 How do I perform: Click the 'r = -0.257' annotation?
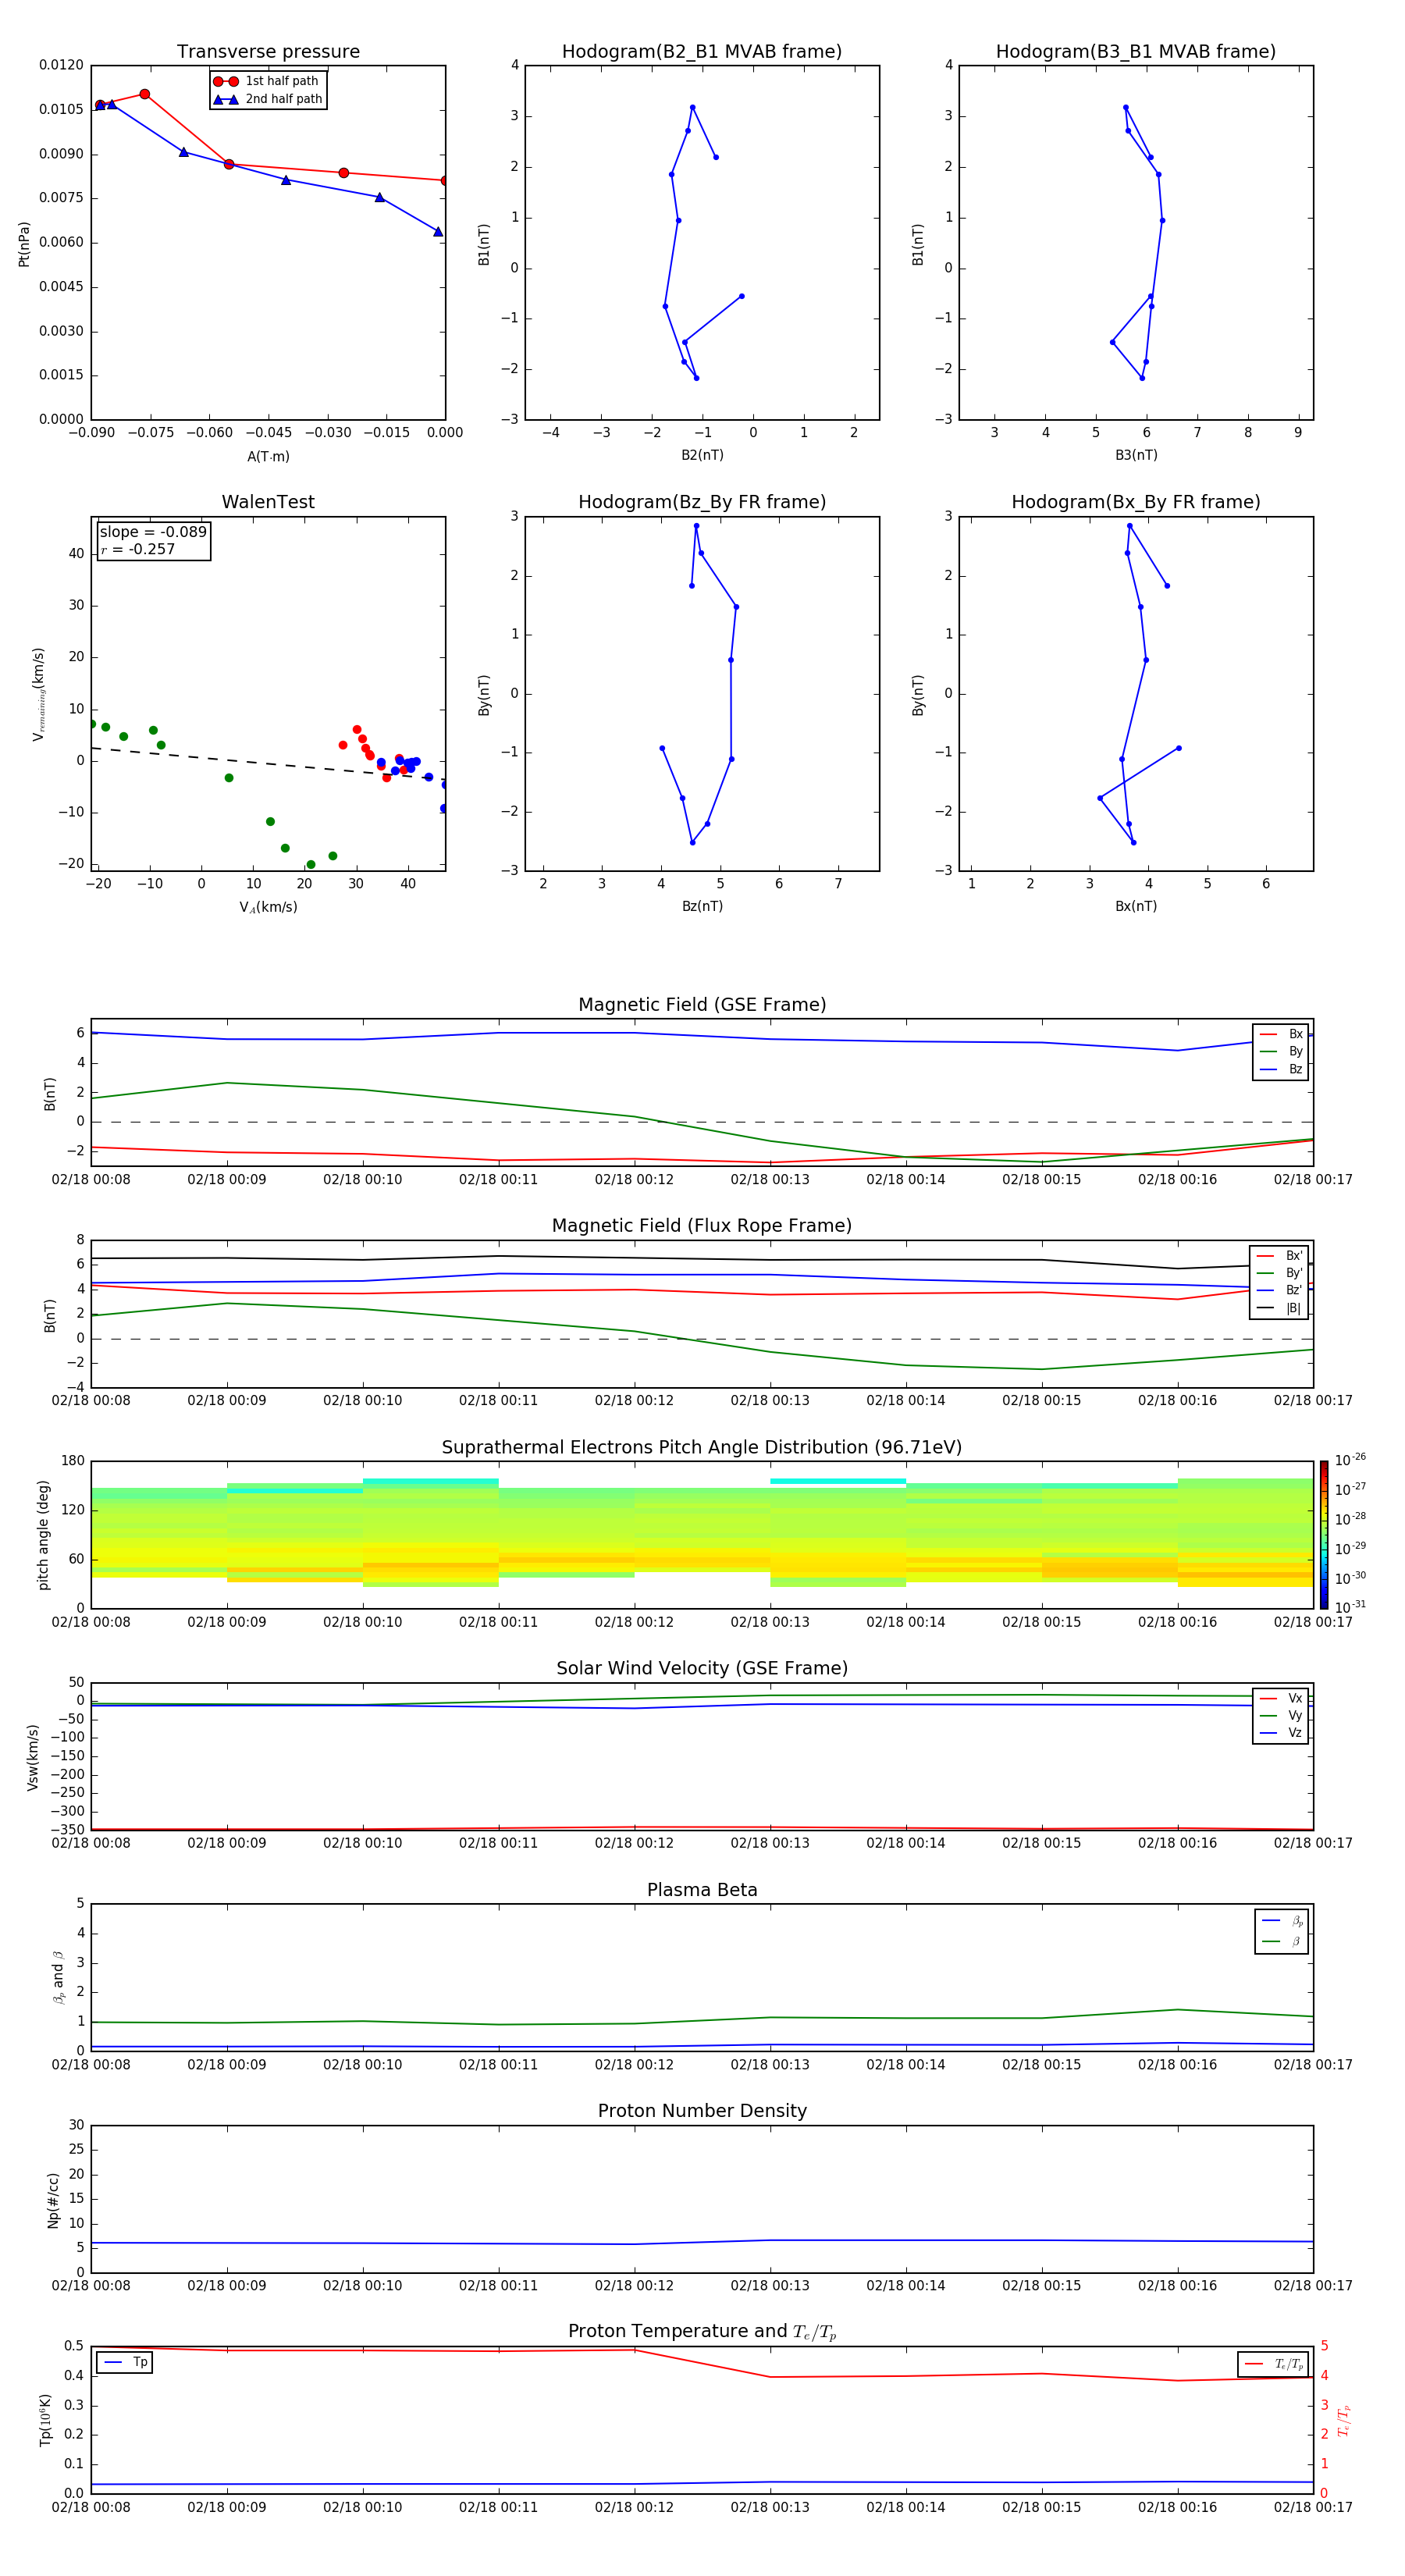pos(138,549)
